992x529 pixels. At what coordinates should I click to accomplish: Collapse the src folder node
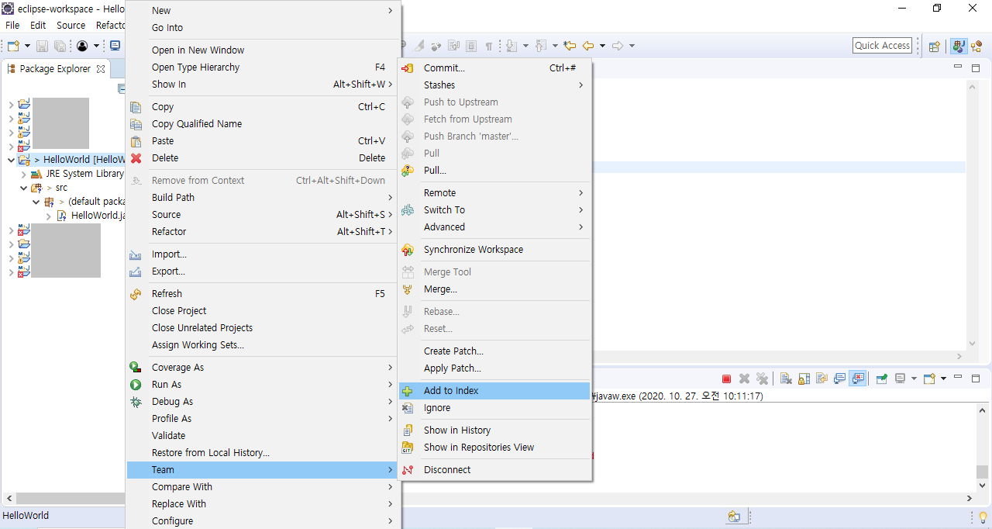pyautogui.click(x=23, y=188)
